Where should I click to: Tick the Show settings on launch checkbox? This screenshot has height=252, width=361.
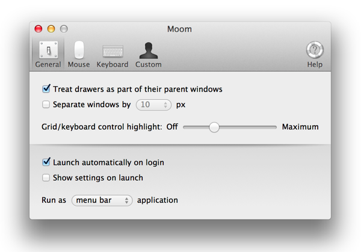point(46,177)
